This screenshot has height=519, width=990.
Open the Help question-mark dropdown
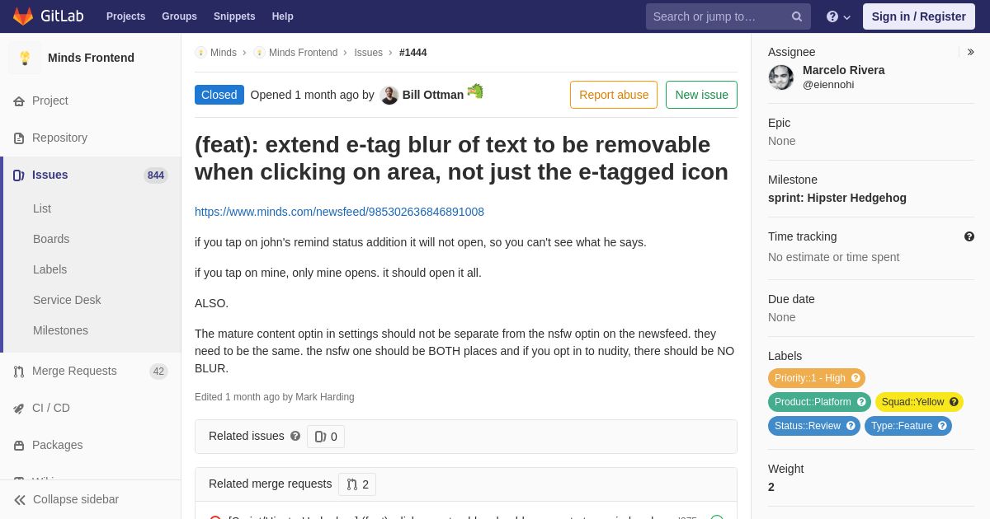(x=838, y=16)
